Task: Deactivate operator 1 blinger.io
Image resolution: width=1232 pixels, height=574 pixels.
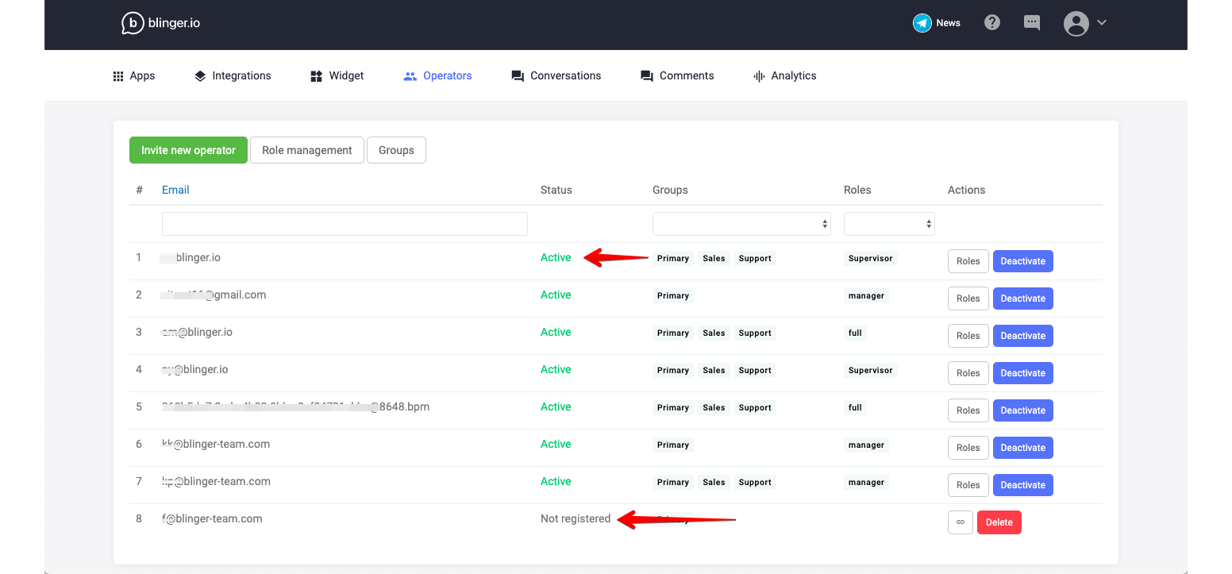Action: 1023,261
